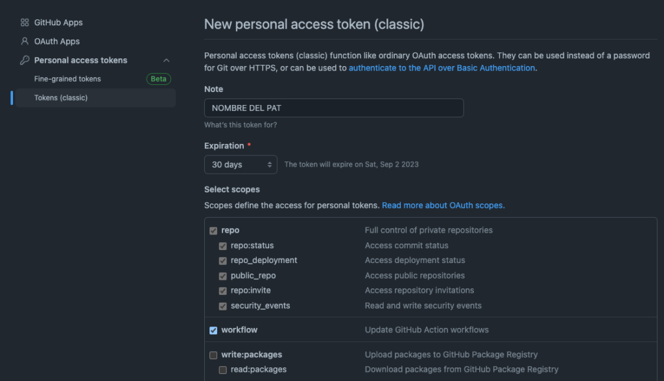The image size is (664, 381).
Task: Uncheck the repo scope checkbox
Action: click(x=213, y=231)
